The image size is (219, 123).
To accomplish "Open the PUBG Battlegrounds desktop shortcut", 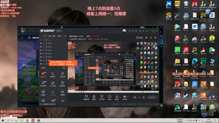I will coord(203,17).
